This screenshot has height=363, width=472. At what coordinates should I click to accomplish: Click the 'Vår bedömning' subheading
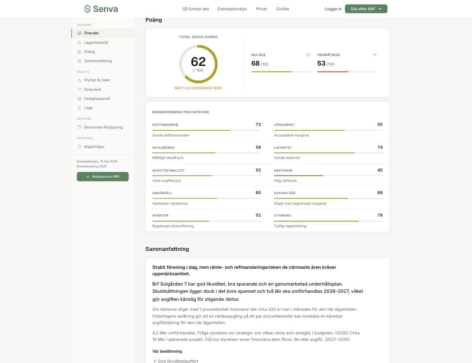167,352
